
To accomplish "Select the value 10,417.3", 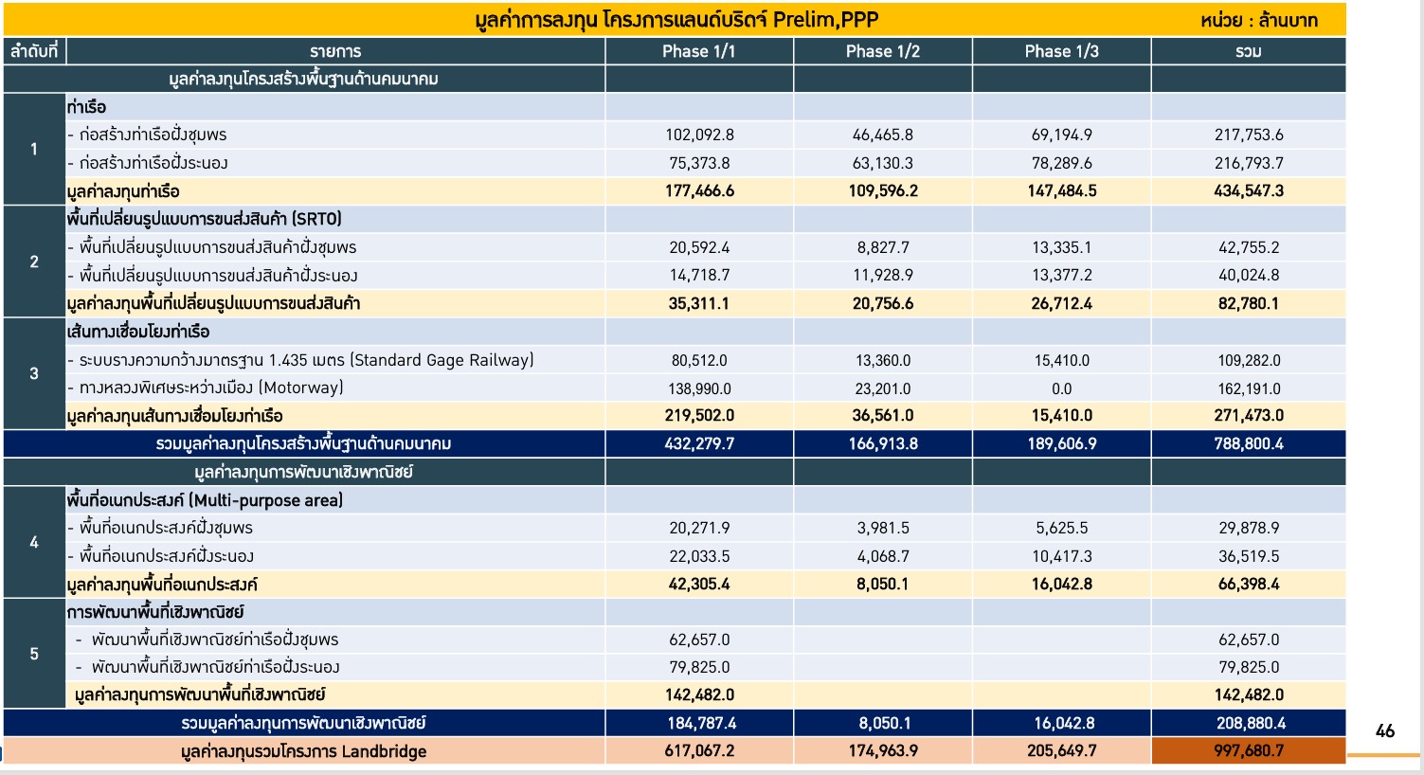I will 1061,556.
